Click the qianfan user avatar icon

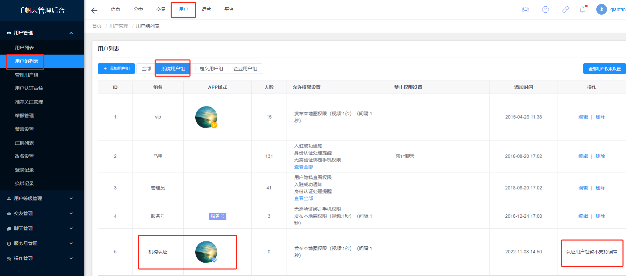click(602, 9)
